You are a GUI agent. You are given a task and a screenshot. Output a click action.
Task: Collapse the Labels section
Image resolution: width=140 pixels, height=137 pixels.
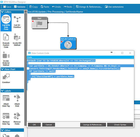point(12,91)
